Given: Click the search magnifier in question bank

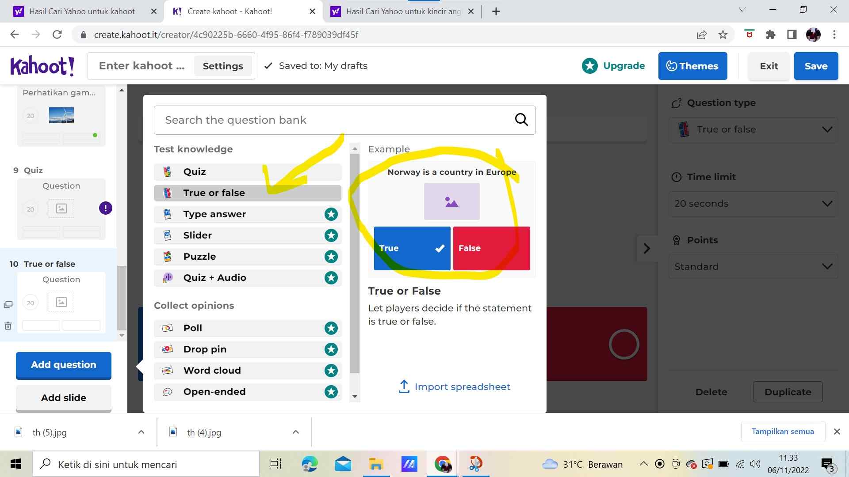Looking at the screenshot, I should click(x=521, y=120).
